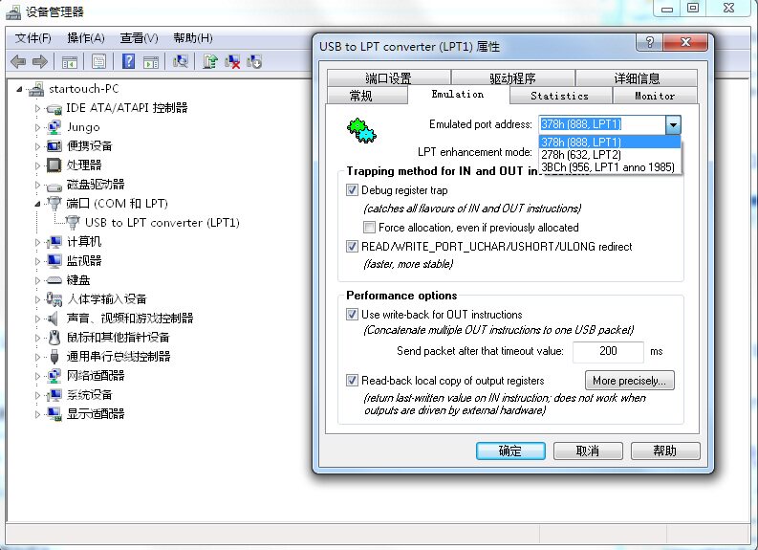Open the 帮助(H) menu
The width and height of the screenshot is (758, 550).
point(193,38)
